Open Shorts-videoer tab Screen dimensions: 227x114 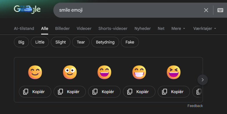point(113,28)
